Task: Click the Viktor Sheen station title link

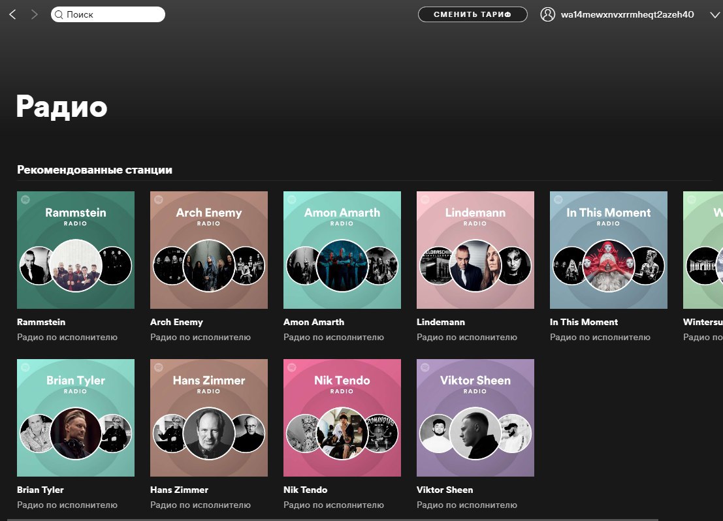Action: pos(445,490)
